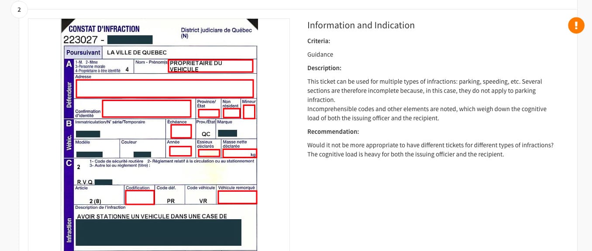Select the Non résident highlighted box
The width and height of the screenshot is (592, 251).
231,112
